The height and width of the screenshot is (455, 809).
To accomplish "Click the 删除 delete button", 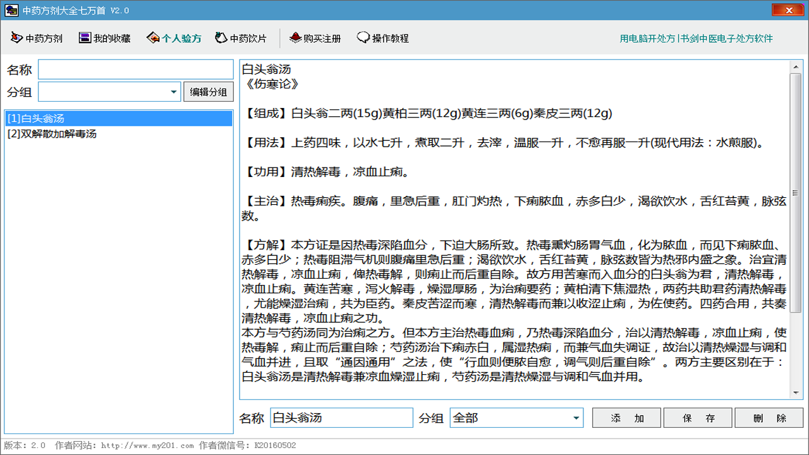I will [769, 418].
